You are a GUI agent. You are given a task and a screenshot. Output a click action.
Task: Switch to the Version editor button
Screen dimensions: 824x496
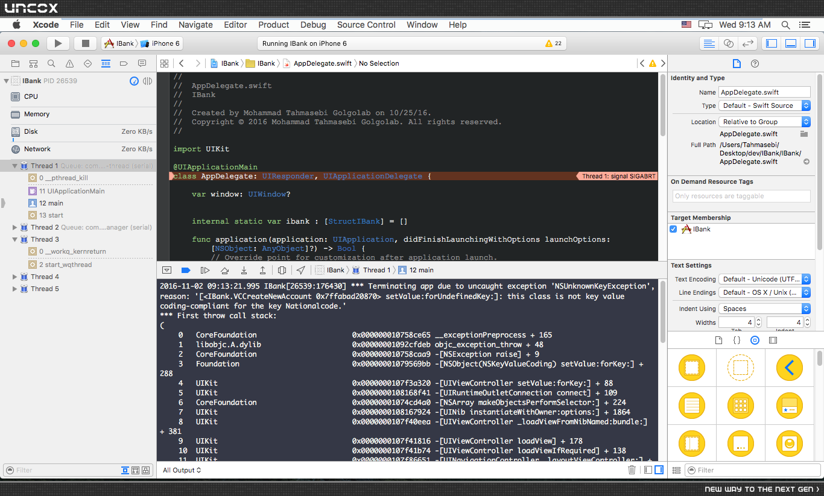tap(748, 43)
